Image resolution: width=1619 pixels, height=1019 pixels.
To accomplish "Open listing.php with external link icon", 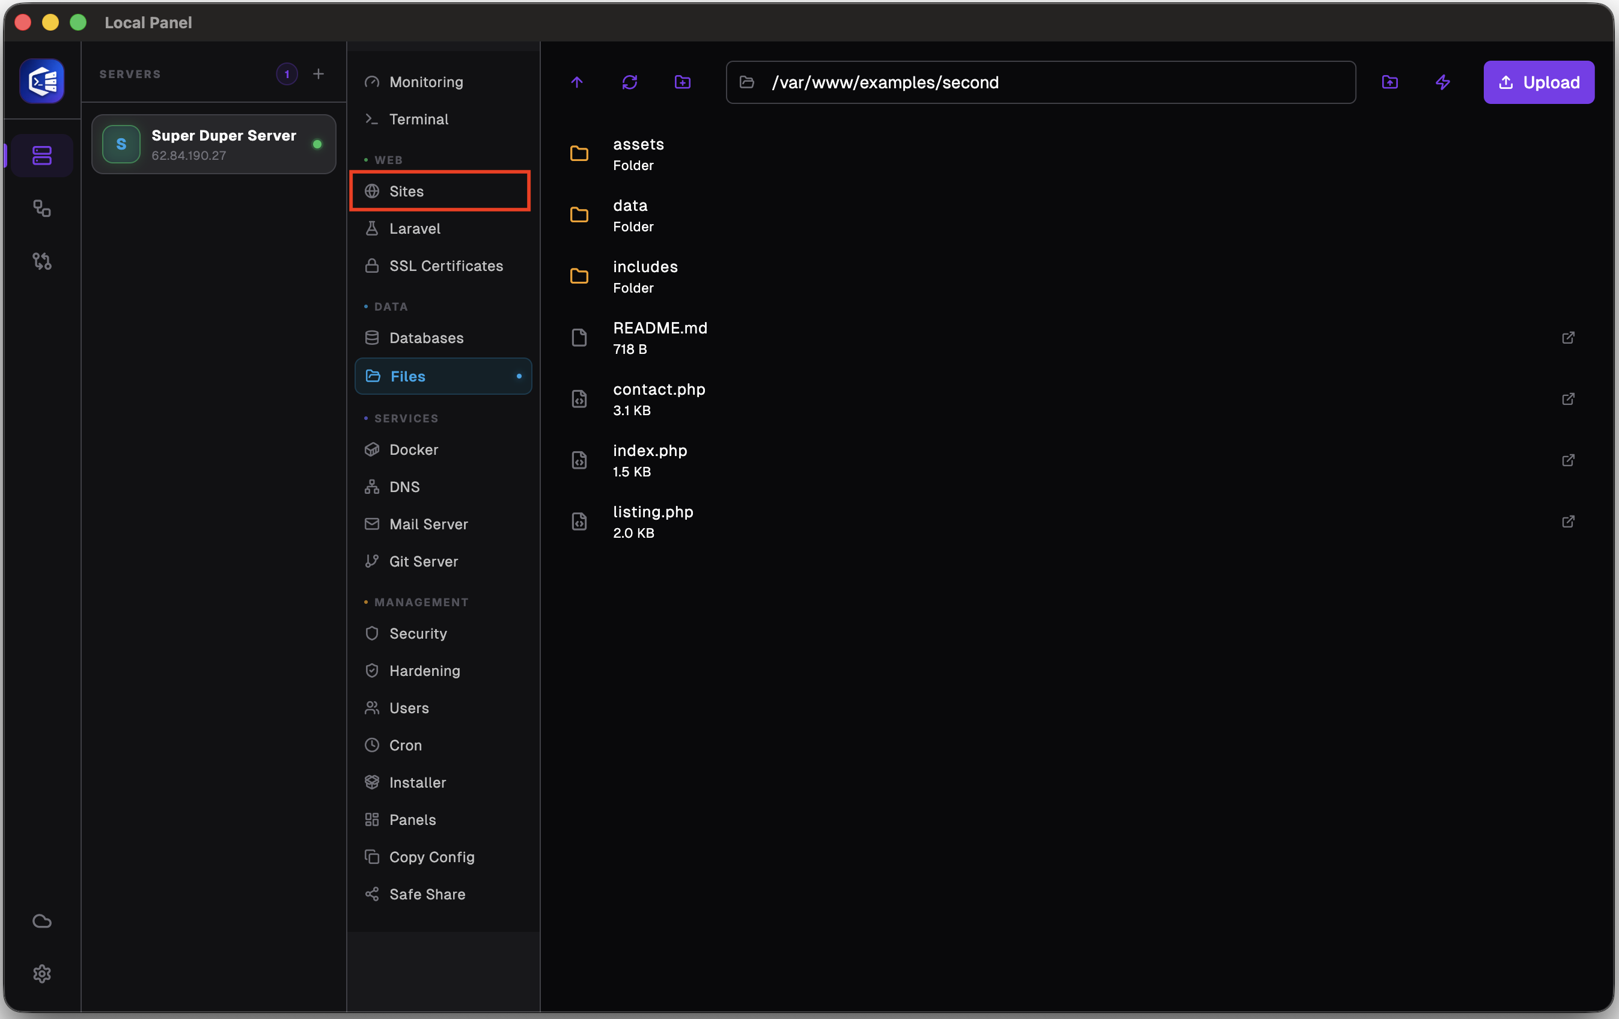I will point(1569,522).
